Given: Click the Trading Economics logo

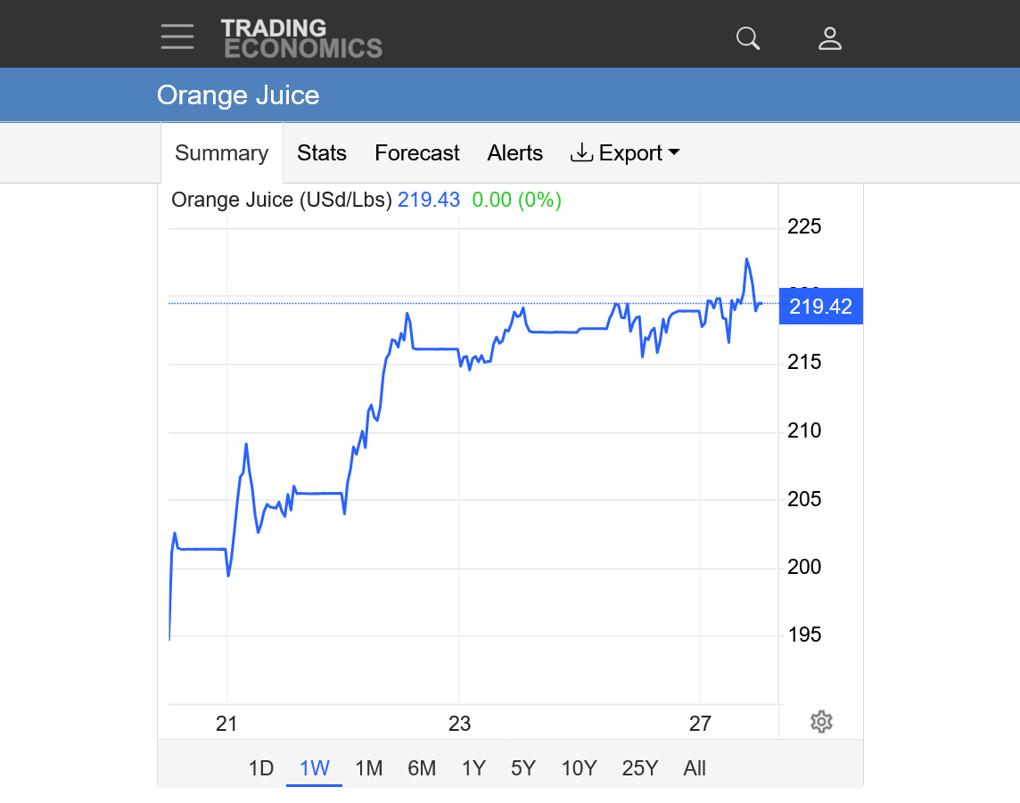Looking at the screenshot, I should click(301, 38).
